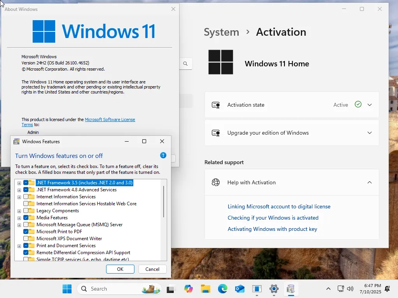This screenshot has height=298, width=398.
Task: Click the Help with Activation globe icon
Action: pyautogui.click(x=216, y=182)
